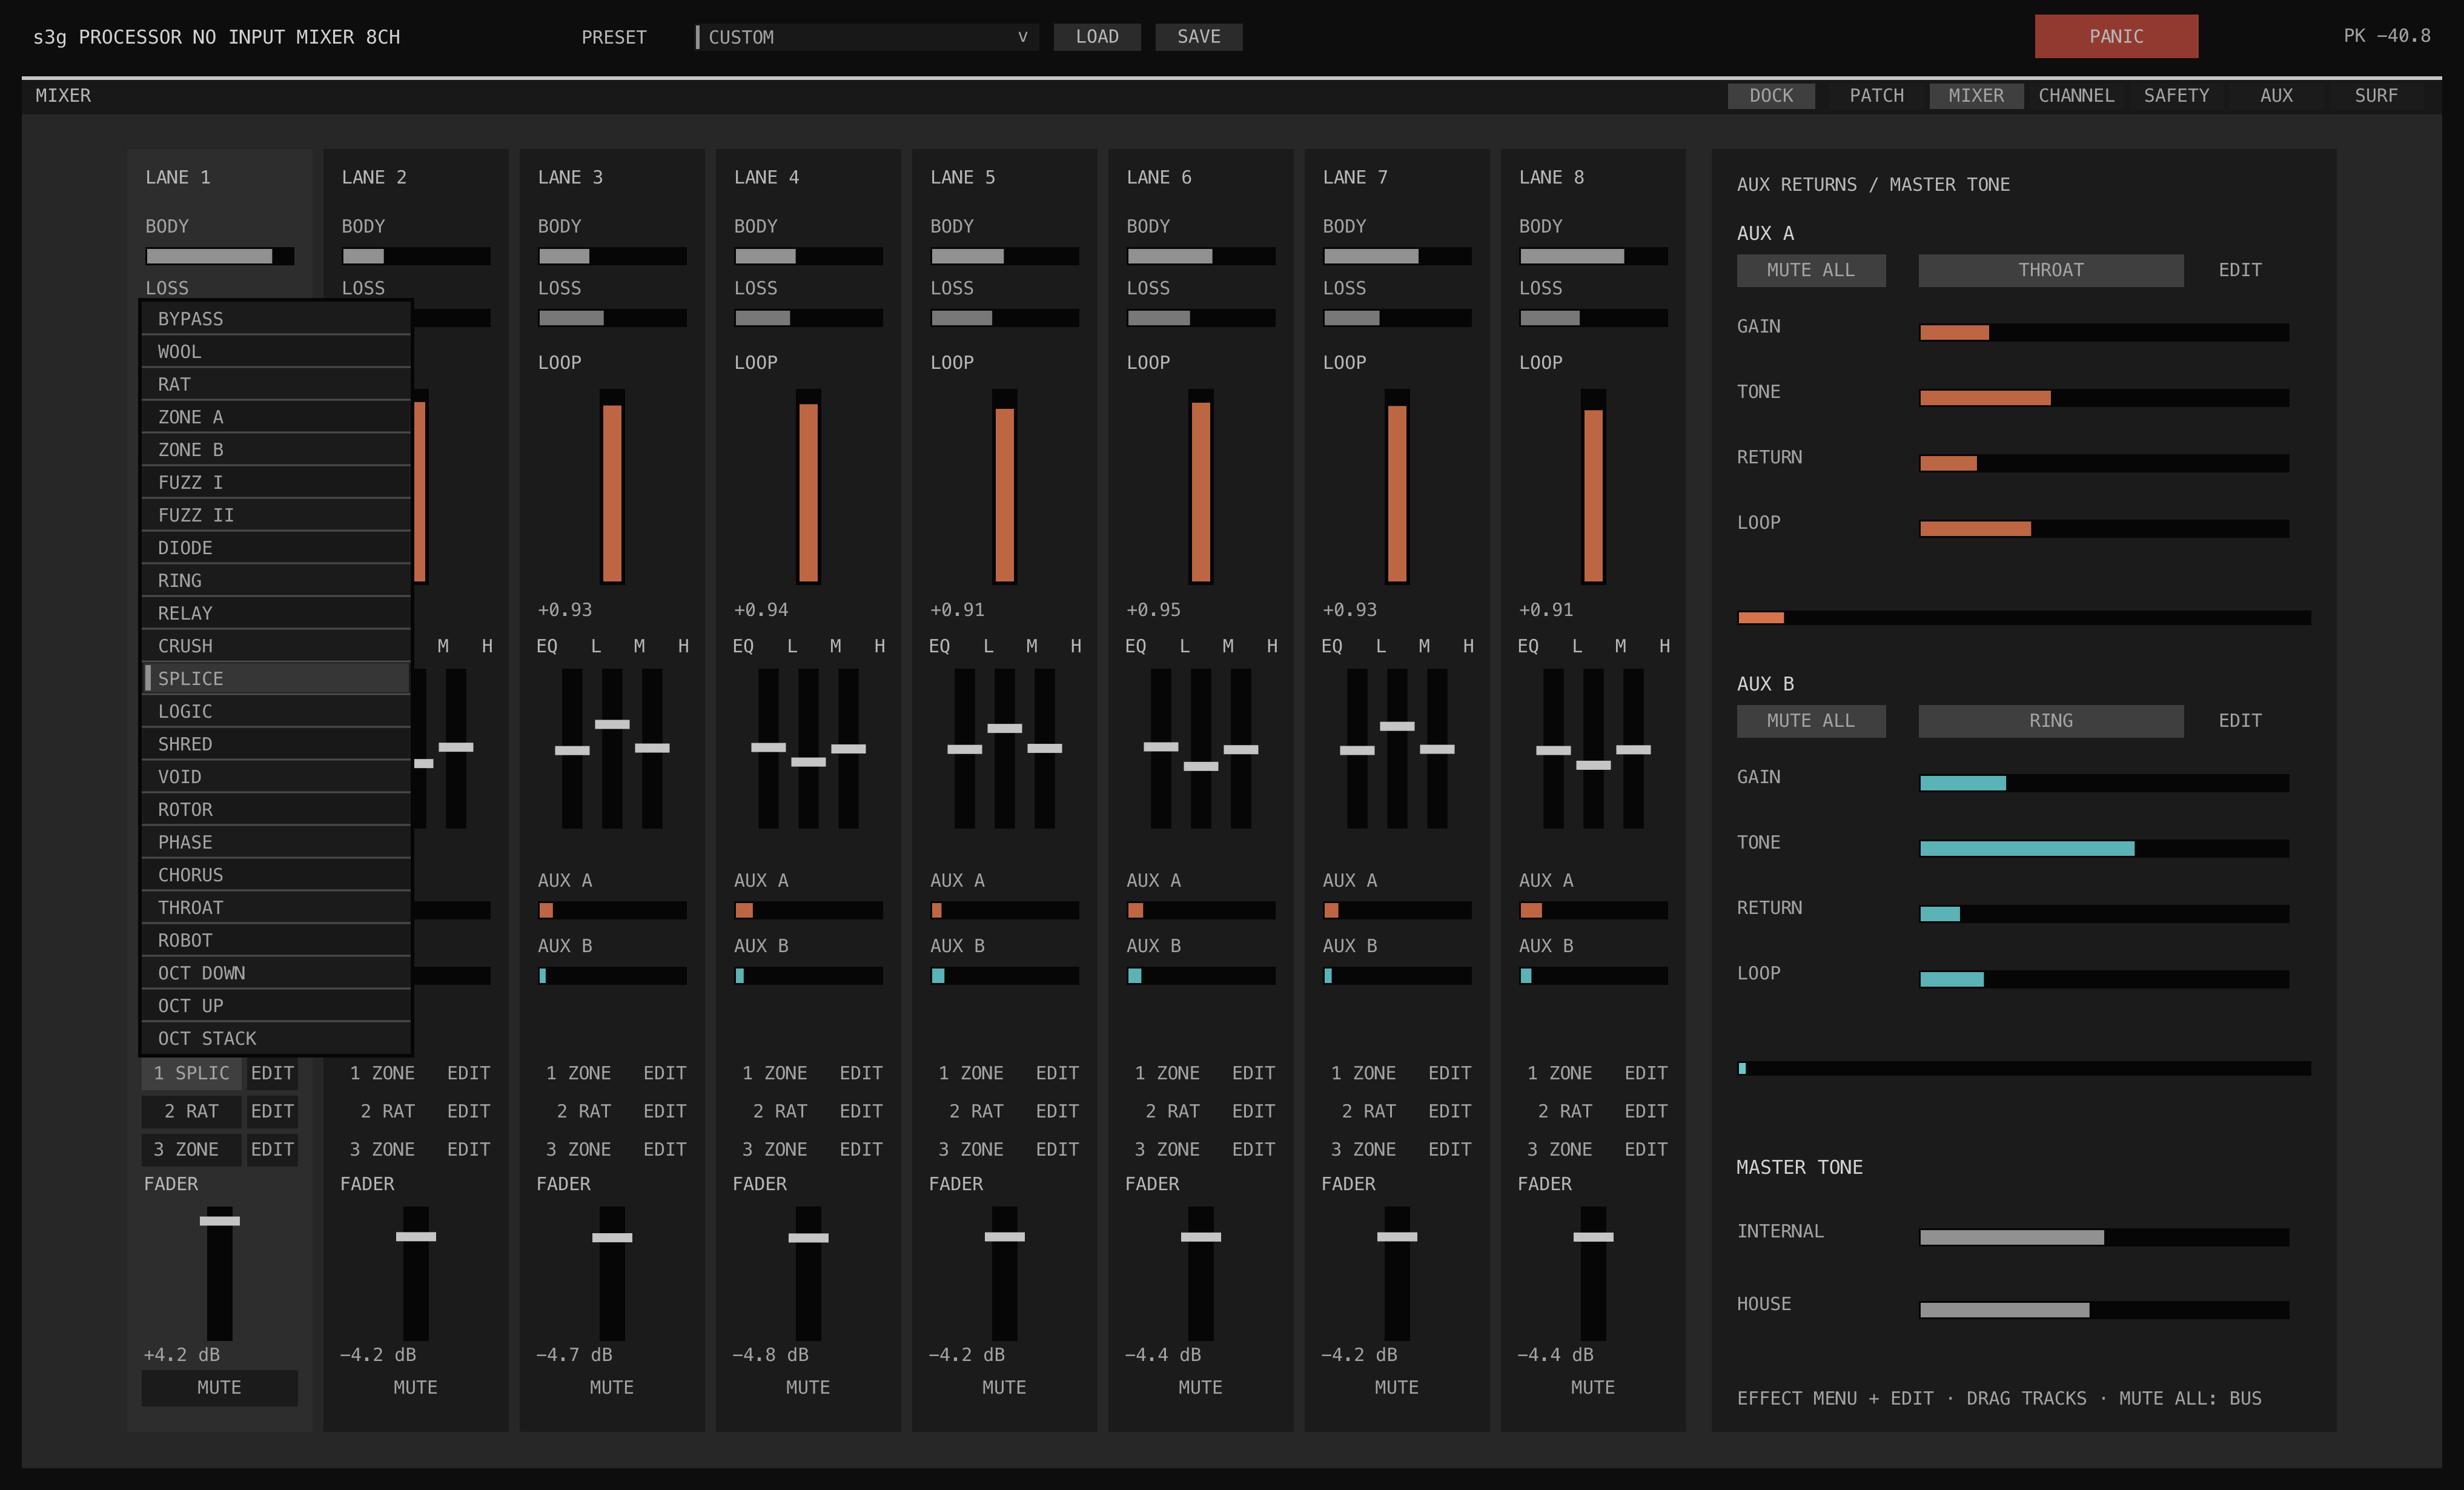Viewport: 2464px width, 1490px height.
Task: Open Lane 1 slot 3 ZONE effect menu
Action: point(191,1149)
